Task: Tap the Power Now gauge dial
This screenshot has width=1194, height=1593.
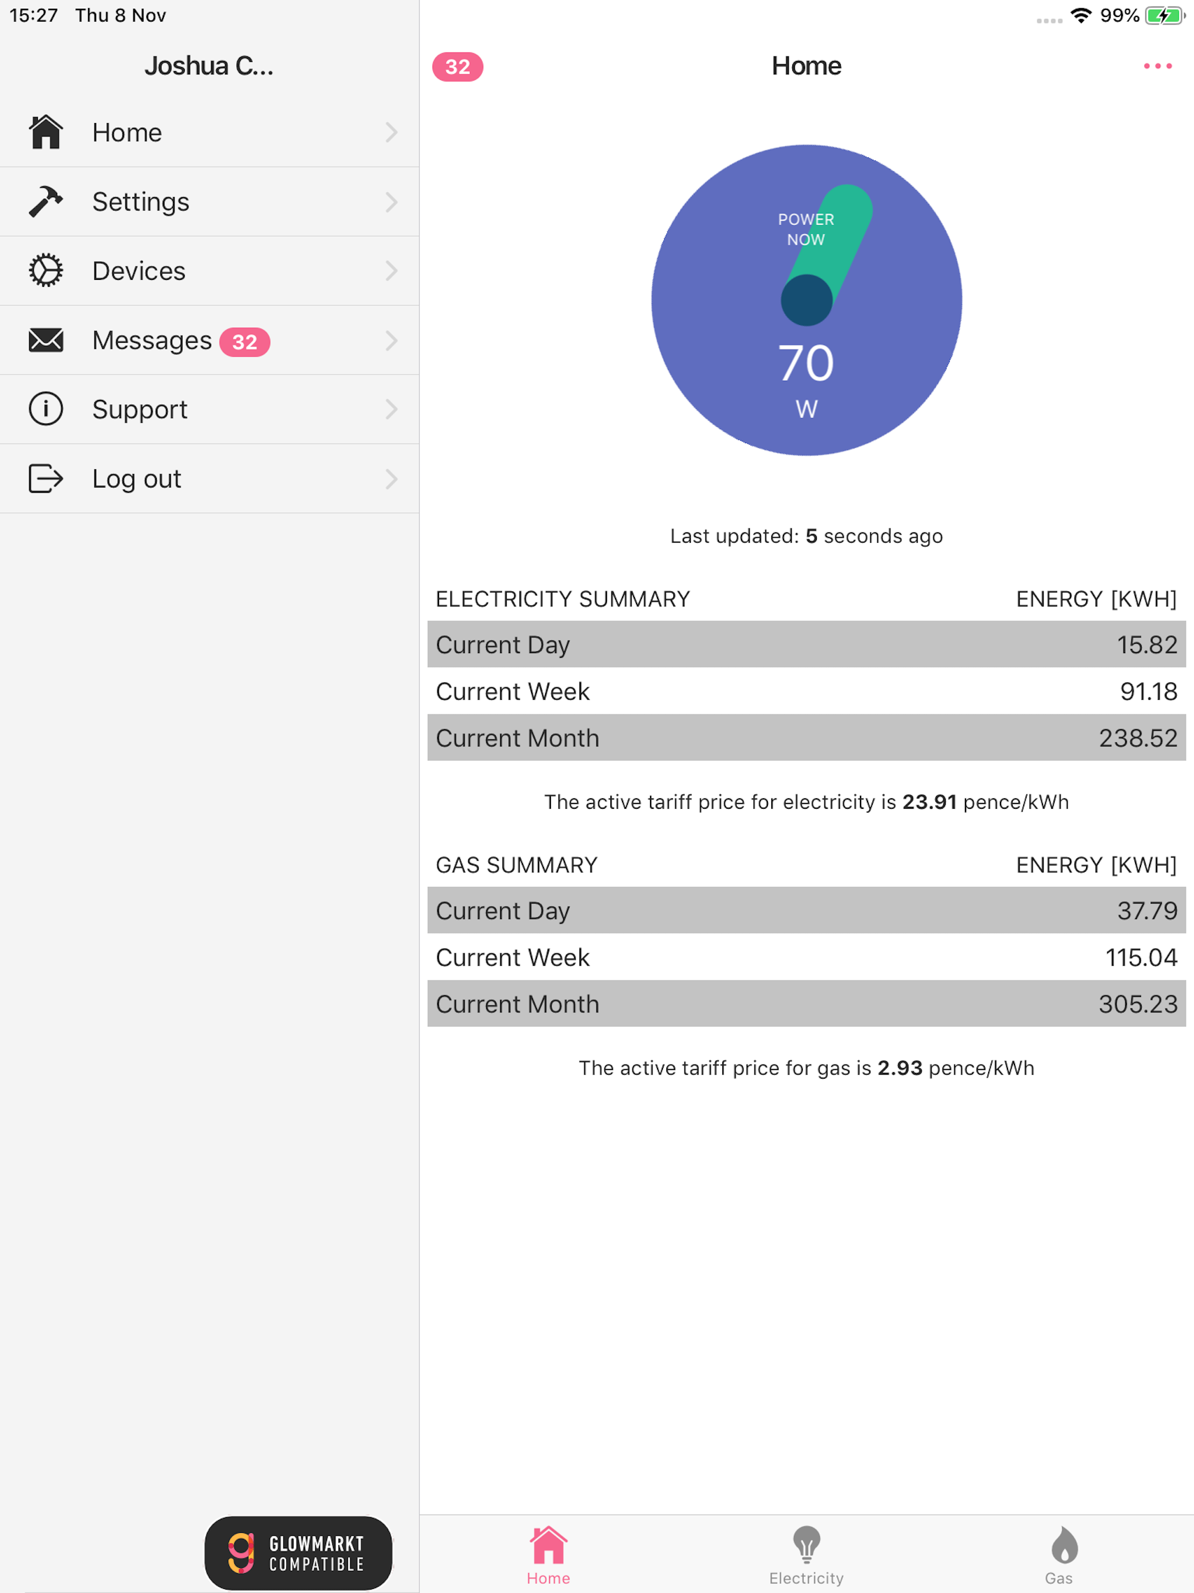Action: pyautogui.click(x=806, y=300)
